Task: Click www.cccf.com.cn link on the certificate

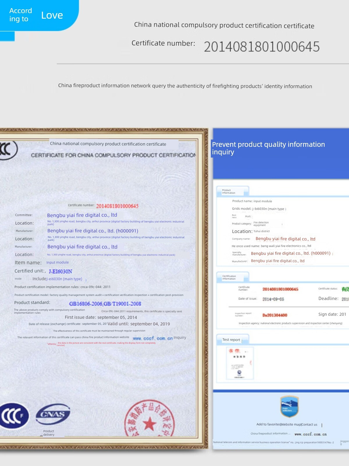Action: coord(153,338)
